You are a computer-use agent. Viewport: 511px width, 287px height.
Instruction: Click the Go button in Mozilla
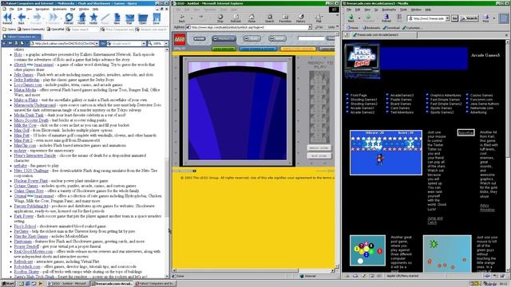(454, 18)
